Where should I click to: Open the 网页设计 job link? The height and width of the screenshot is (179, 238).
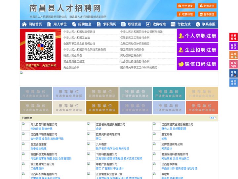point(167,149)
